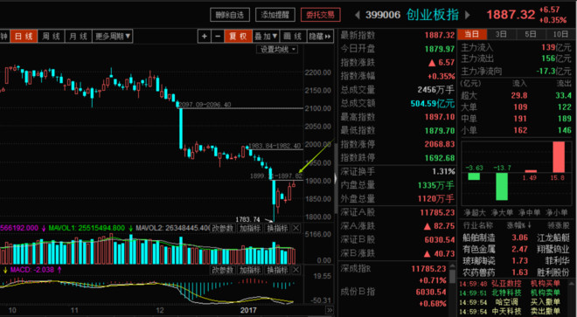The image size is (577, 317).
Task: Click the 净大单 green bar in flow chart
Action: pos(502,186)
